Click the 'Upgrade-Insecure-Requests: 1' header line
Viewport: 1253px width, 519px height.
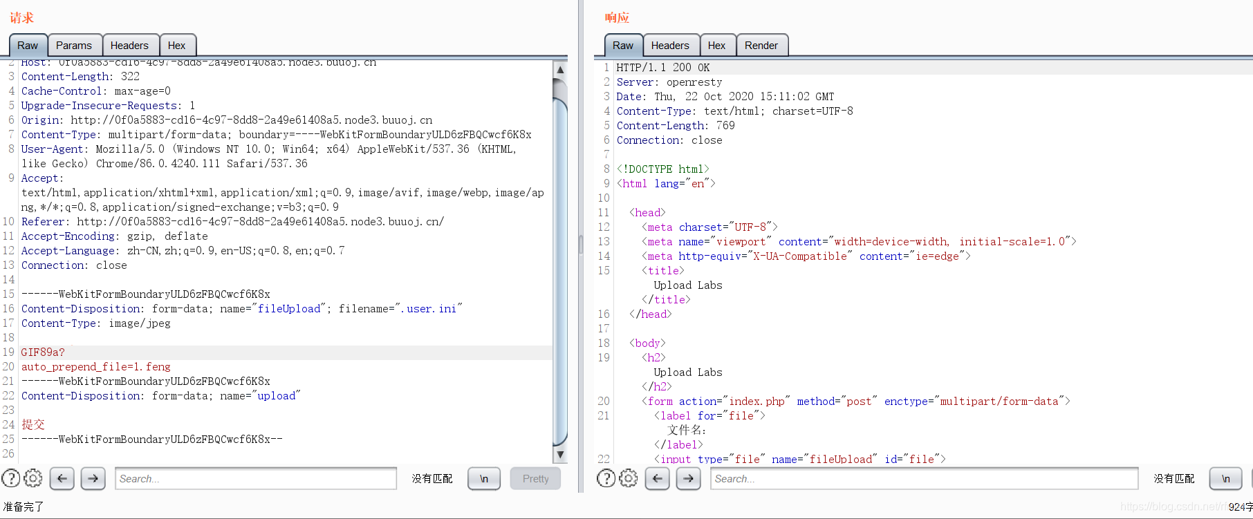[x=109, y=106]
